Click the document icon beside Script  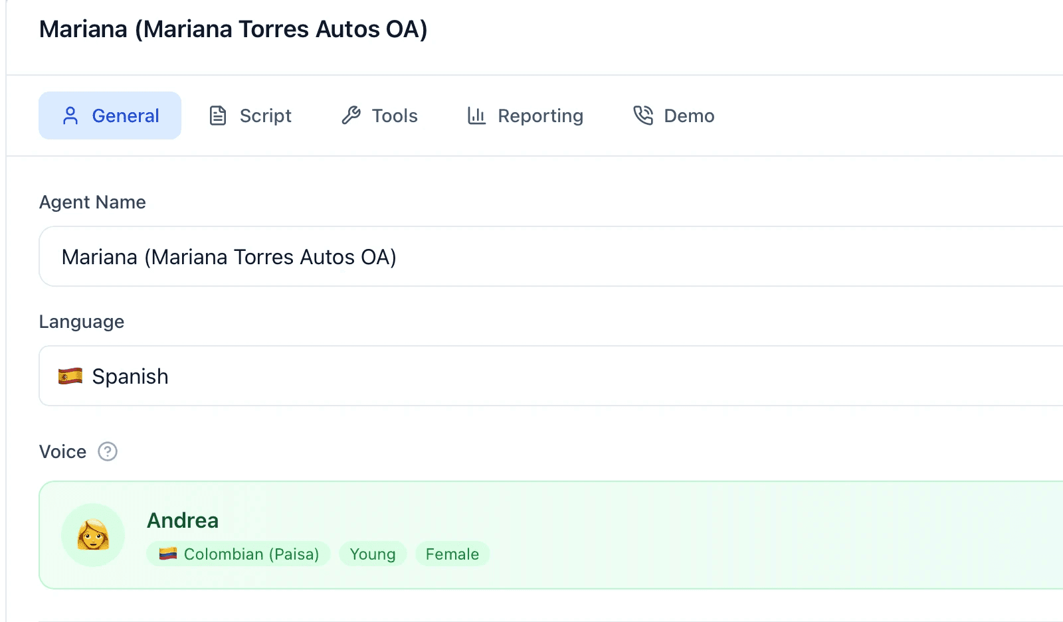click(x=218, y=116)
